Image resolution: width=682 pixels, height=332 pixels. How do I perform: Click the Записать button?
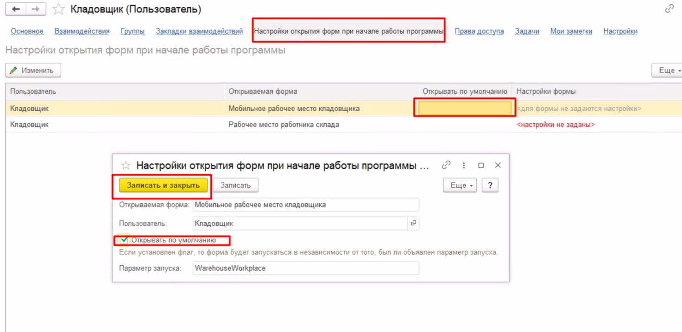235,185
